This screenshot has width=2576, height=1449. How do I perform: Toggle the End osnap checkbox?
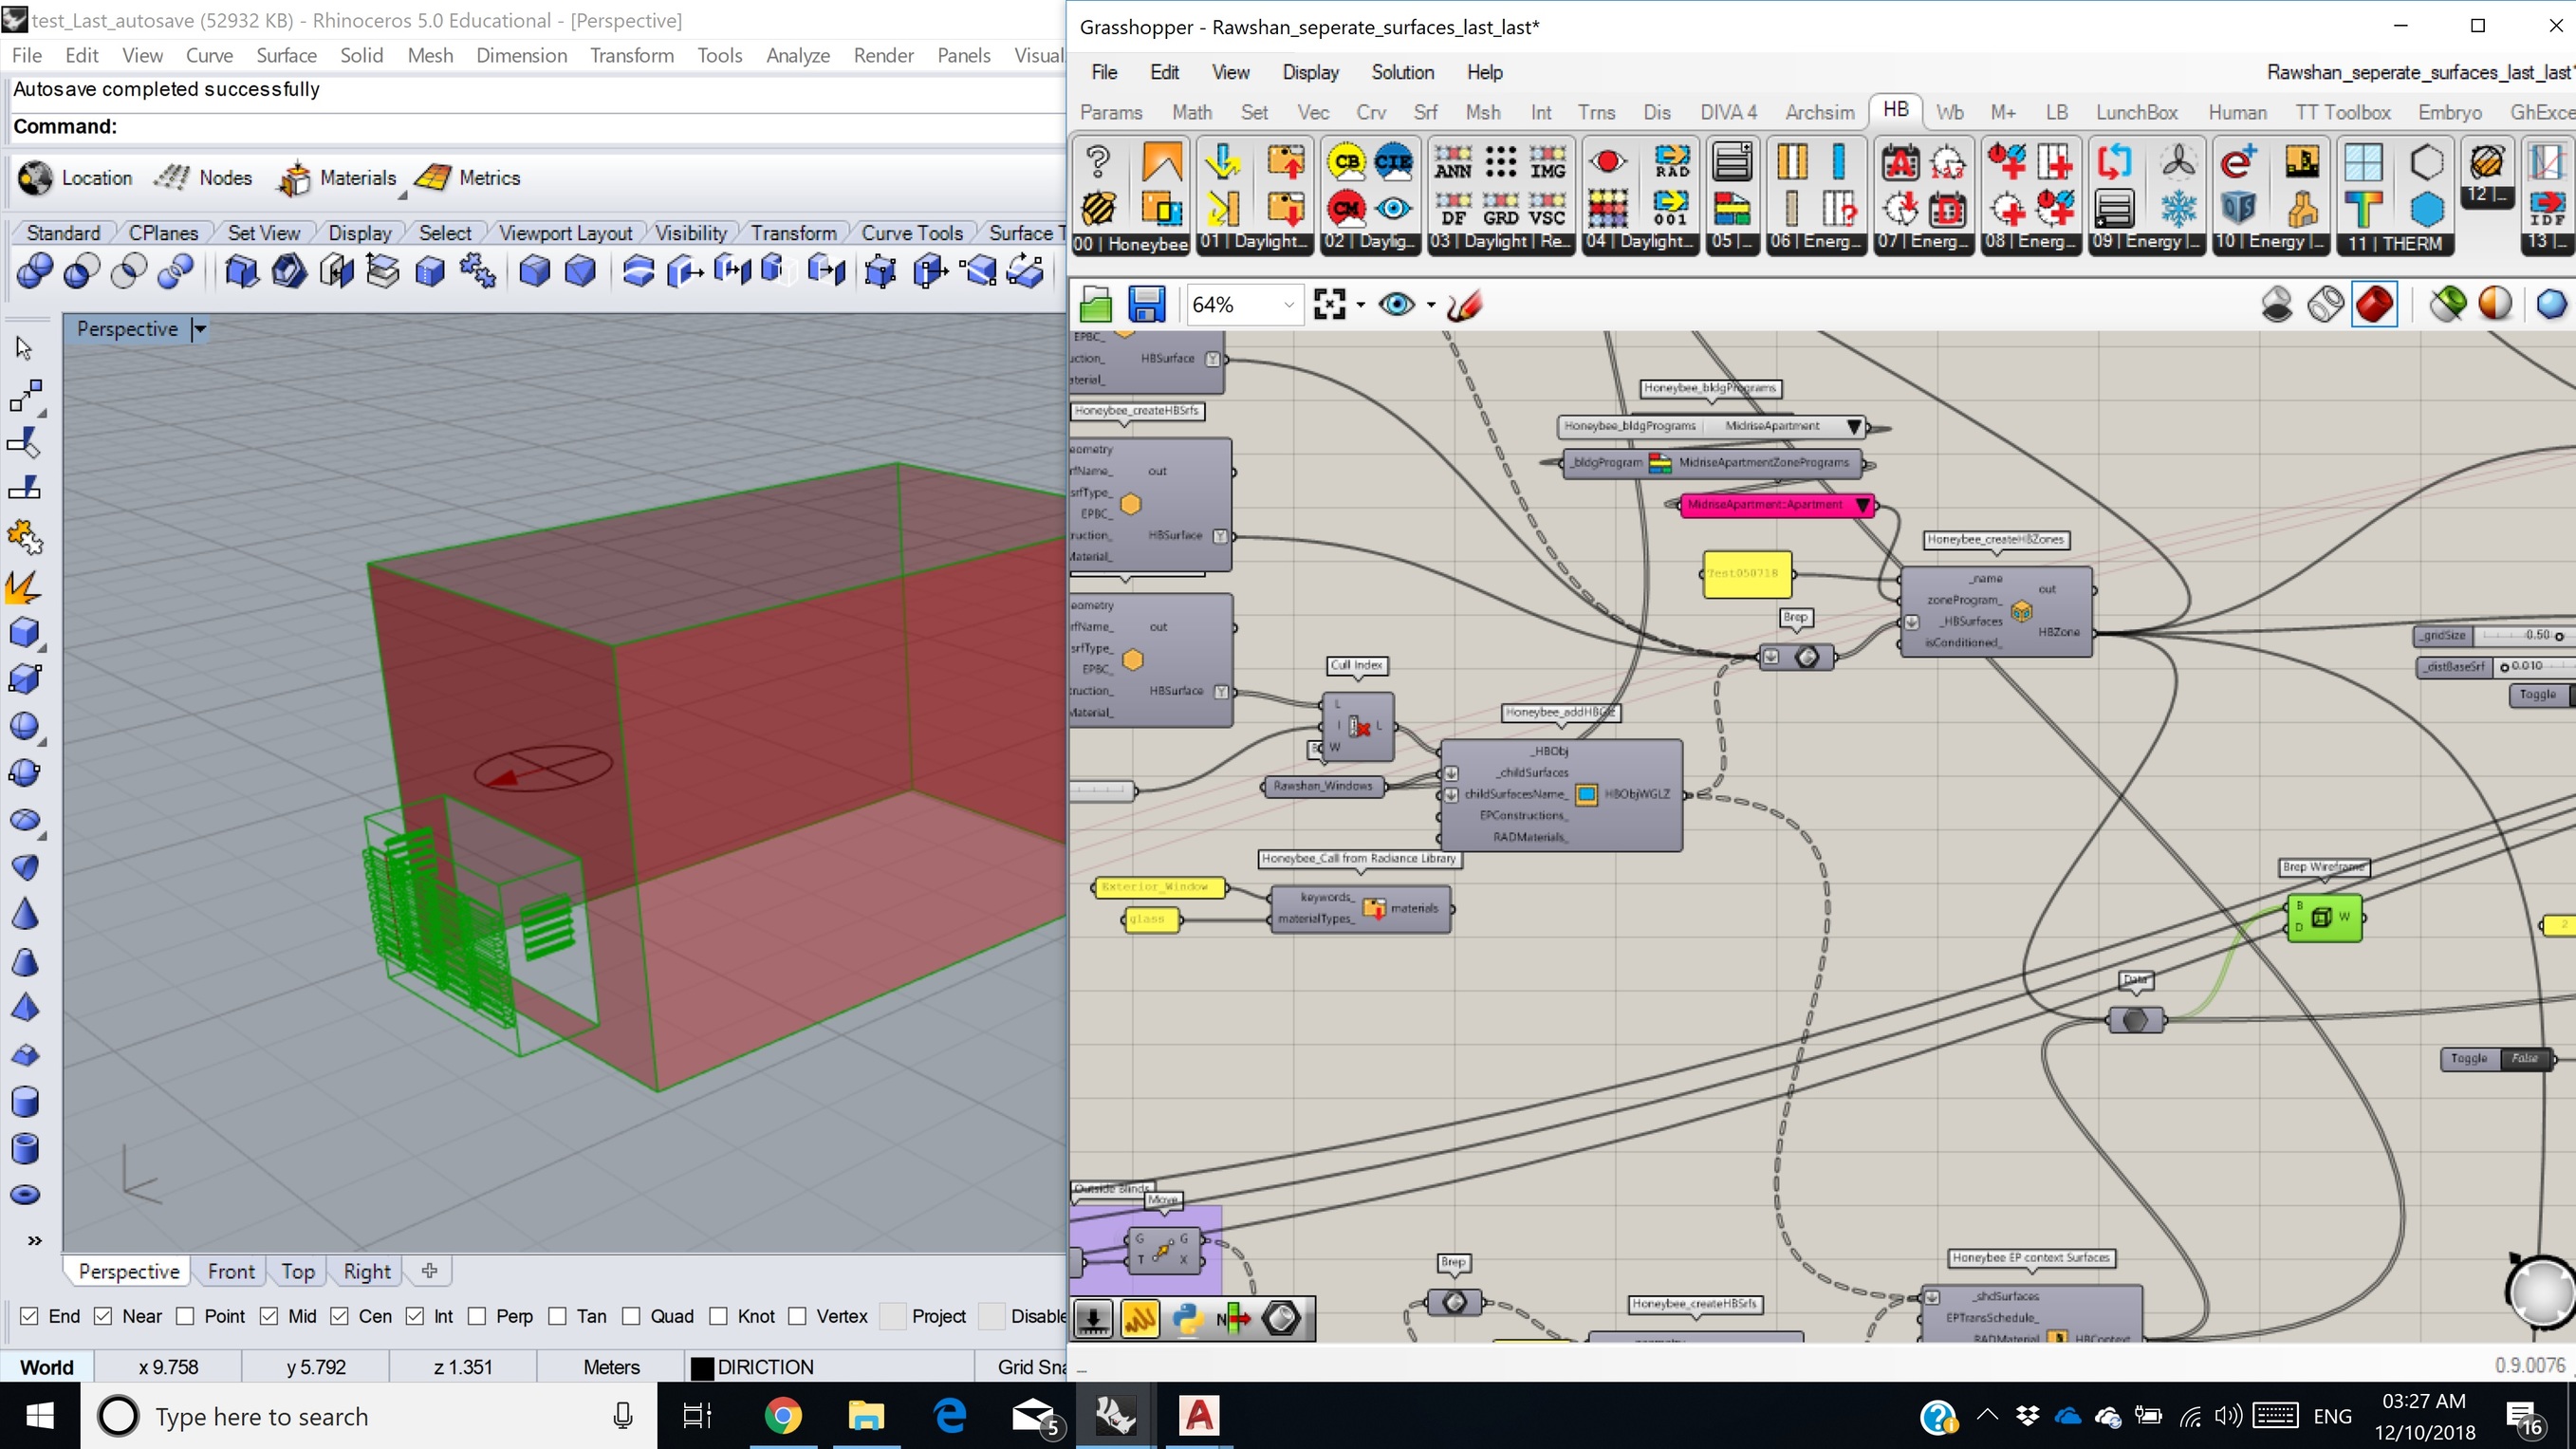click(x=29, y=1316)
